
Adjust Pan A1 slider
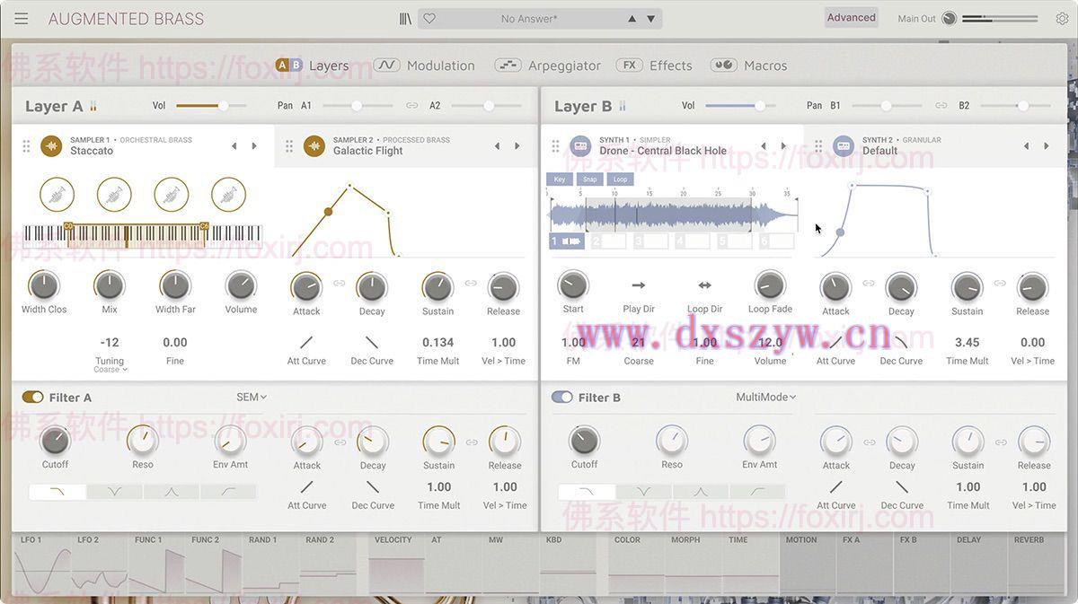tap(357, 106)
